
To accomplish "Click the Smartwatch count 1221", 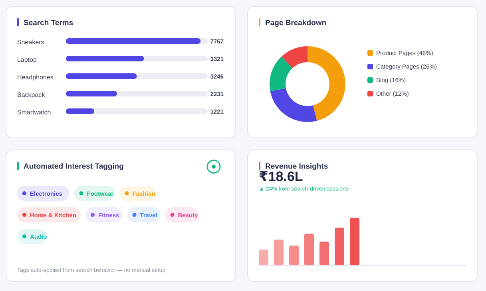I will click(x=217, y=112).
